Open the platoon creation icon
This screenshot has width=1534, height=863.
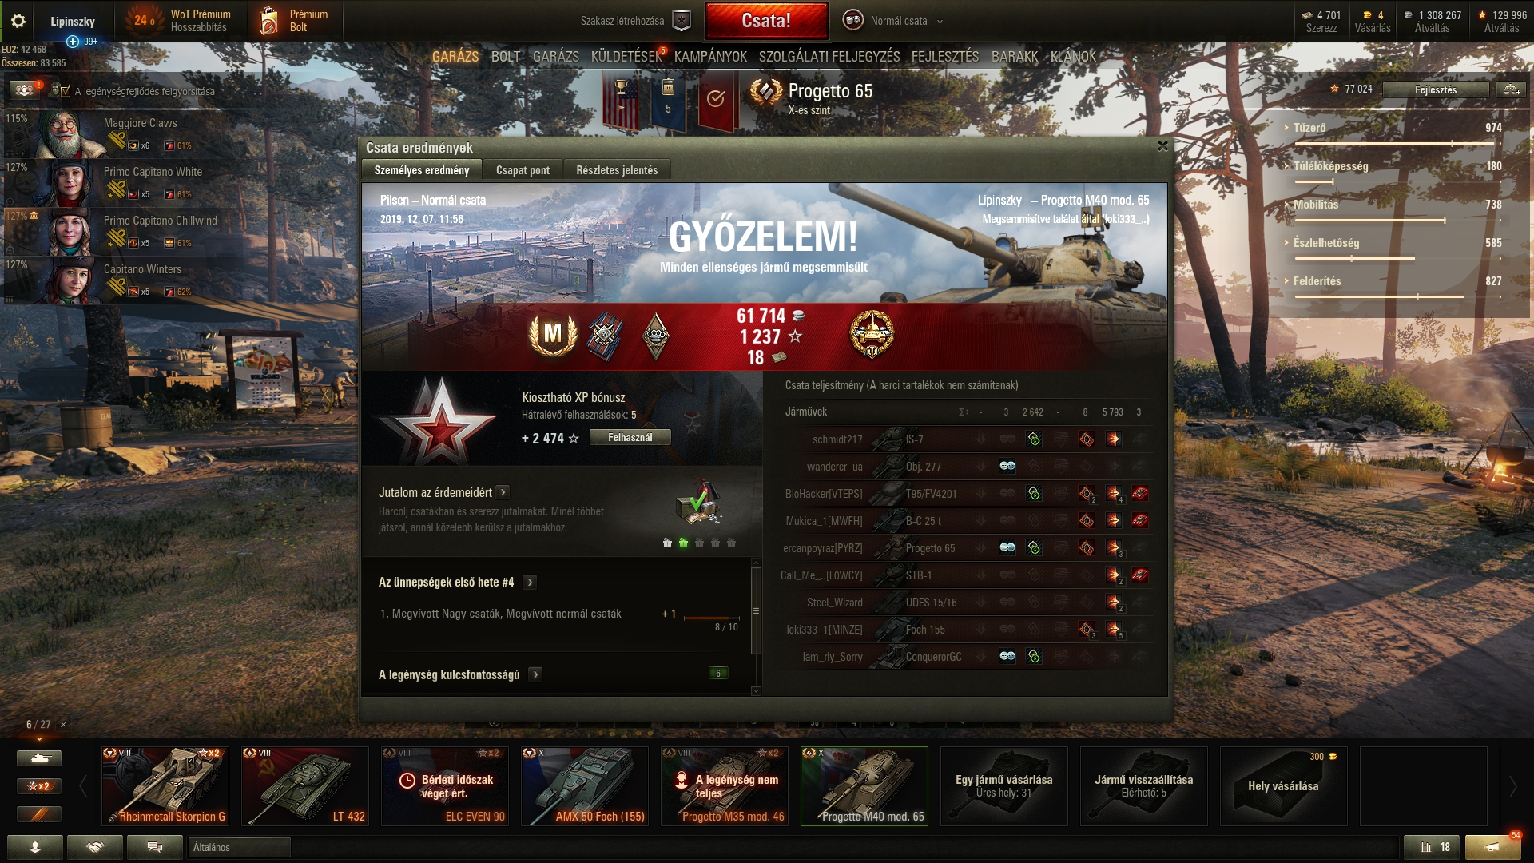(x=682, y=21)
